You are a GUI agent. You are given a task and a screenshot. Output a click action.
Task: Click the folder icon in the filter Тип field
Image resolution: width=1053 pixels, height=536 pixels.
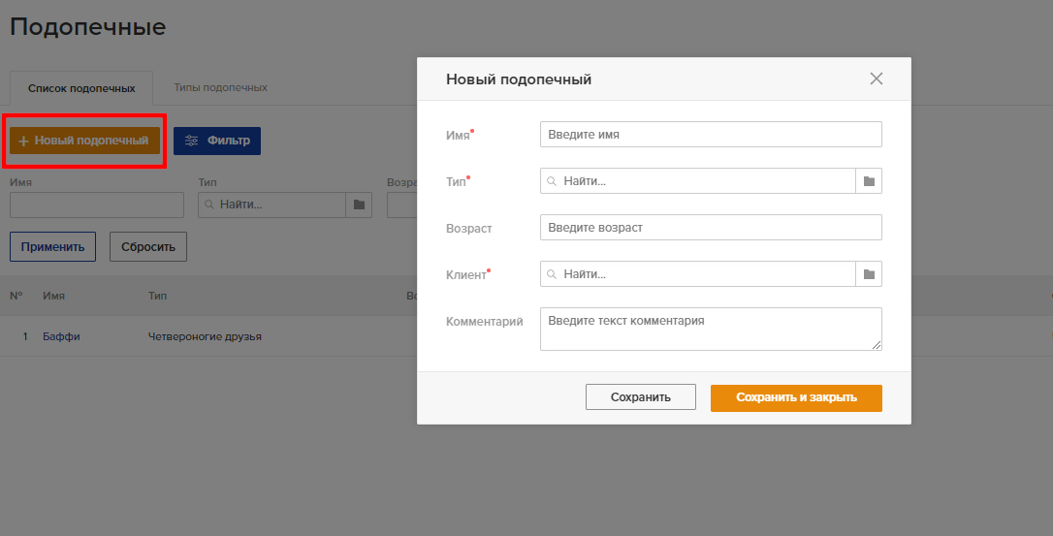coord(359,205)
